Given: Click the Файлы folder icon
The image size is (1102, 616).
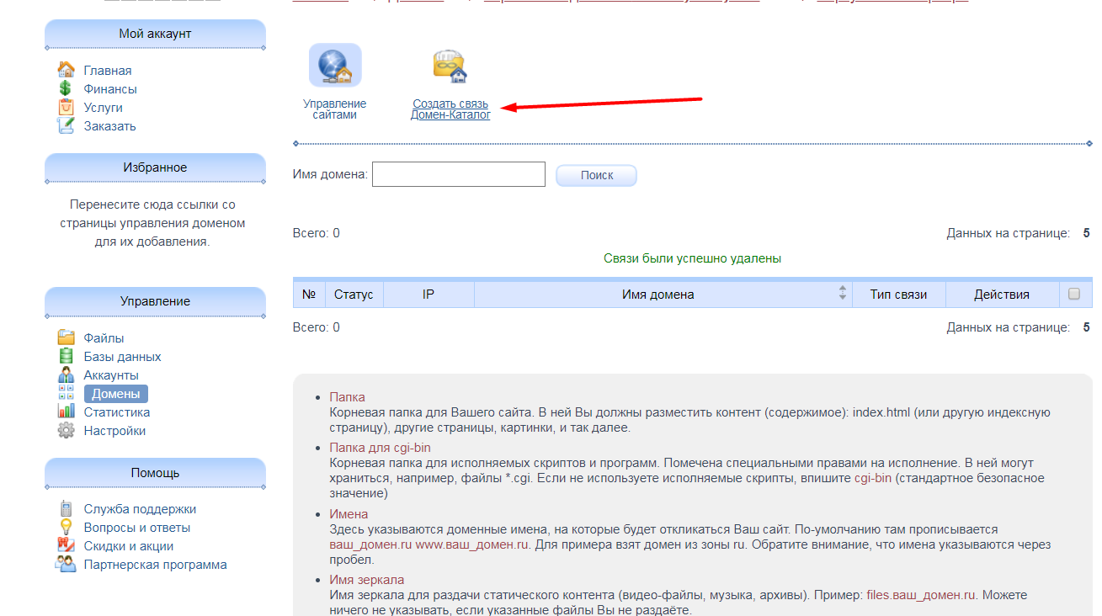Looking at the screenshot, I should tap(66, 337).
